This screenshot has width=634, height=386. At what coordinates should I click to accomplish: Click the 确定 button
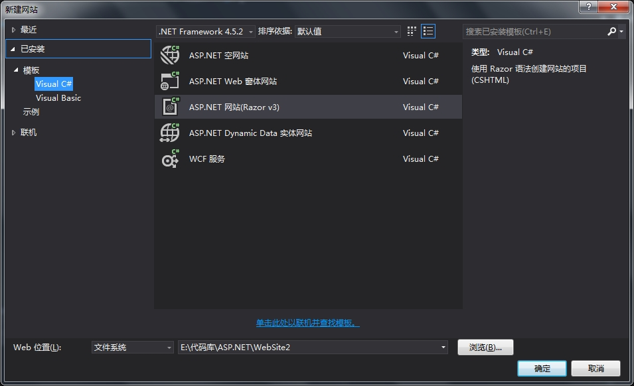click(x=542, y=369)
